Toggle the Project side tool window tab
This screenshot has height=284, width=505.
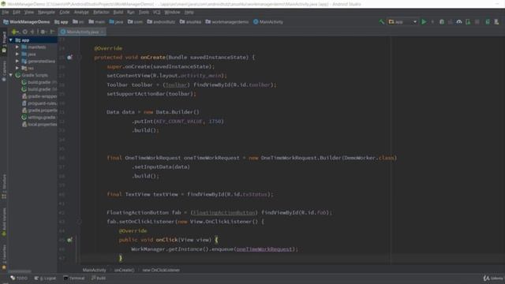4,42
